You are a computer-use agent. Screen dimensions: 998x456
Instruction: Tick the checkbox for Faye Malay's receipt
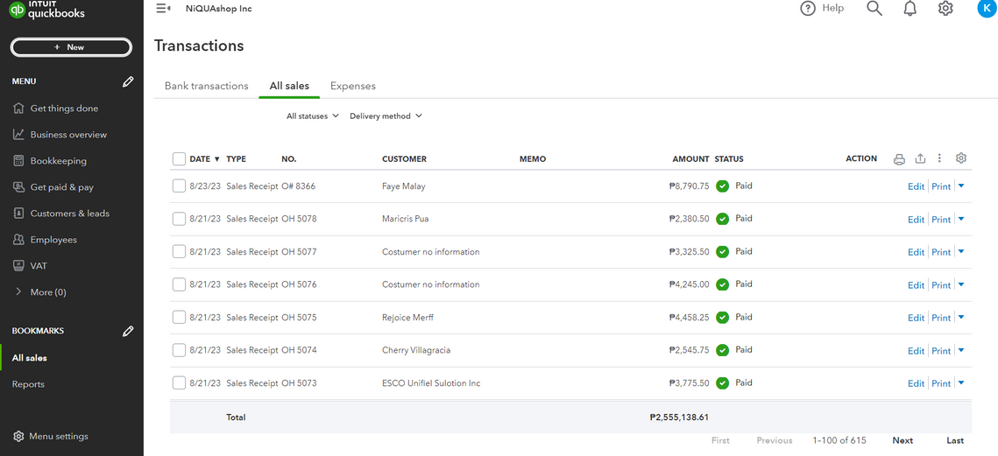[x=179, y=186]
